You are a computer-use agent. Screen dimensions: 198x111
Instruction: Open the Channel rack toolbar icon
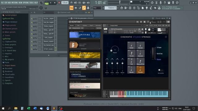(130, 8)
